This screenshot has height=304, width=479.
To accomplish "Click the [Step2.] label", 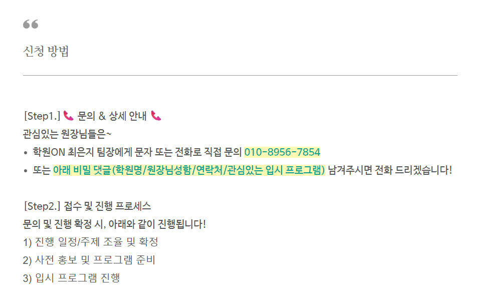I will point(42,206).
